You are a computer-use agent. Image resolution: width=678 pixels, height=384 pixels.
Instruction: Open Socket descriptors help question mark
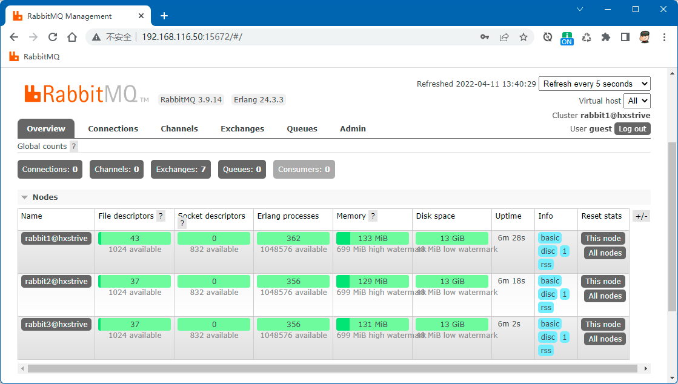coord(182,223)
